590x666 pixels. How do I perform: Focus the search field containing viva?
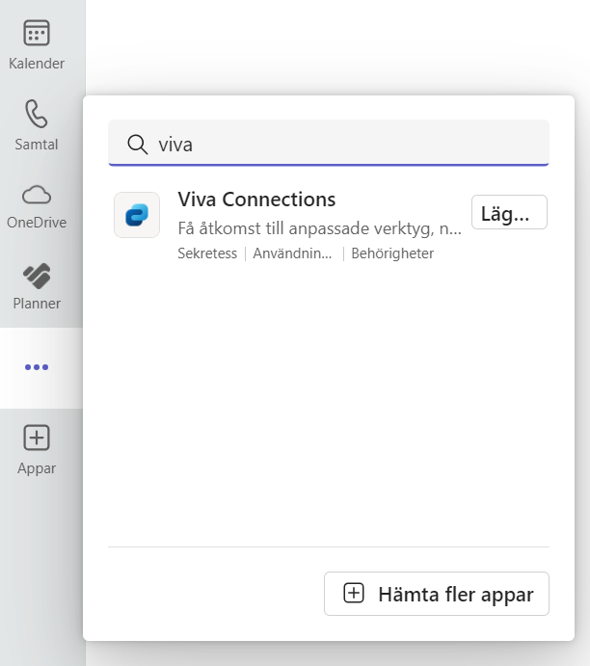coord(329,143)
